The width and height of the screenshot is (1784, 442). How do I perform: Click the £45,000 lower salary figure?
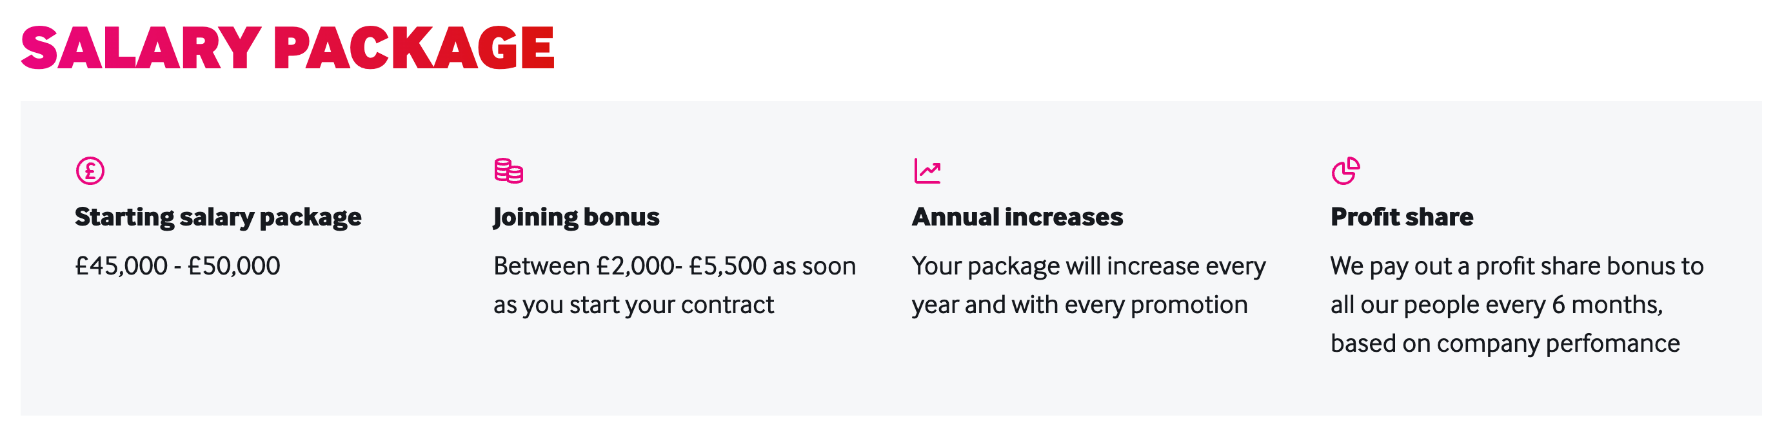121,266
